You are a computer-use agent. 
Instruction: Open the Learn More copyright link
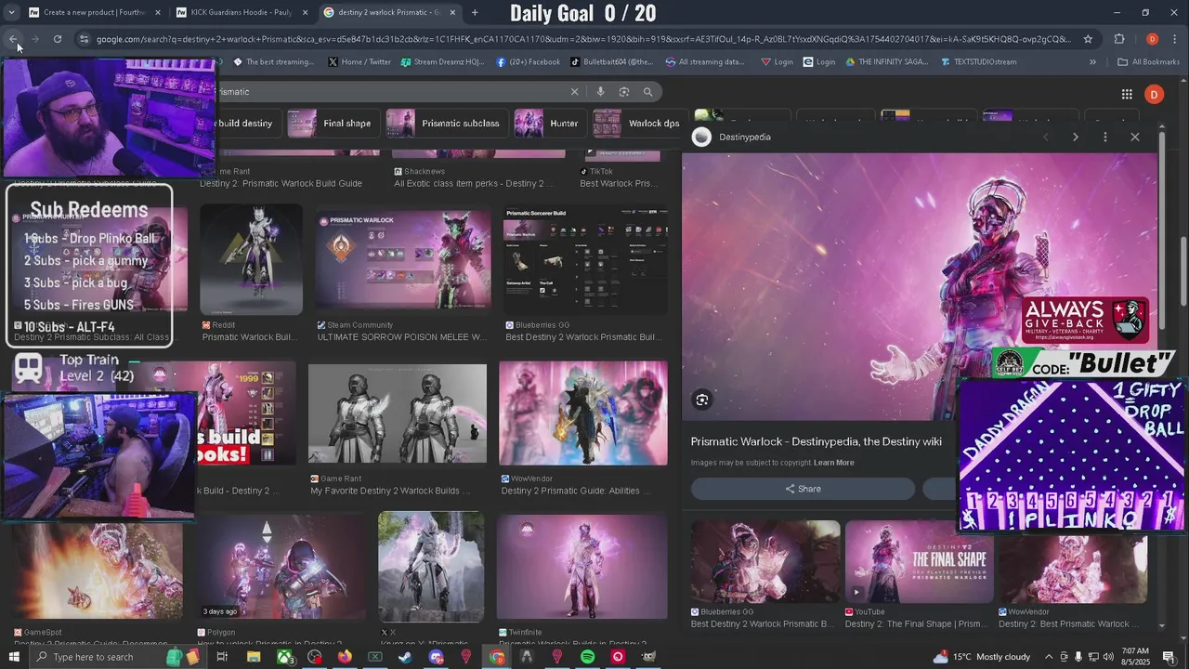(x=834, y=463)
